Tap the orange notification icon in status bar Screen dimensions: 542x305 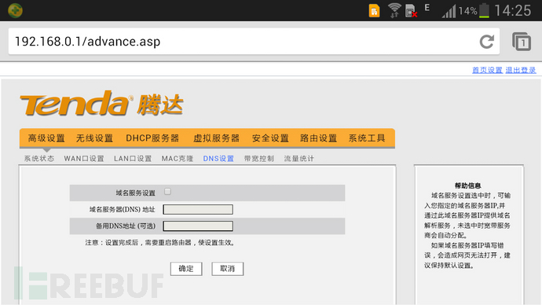(375, 11)
